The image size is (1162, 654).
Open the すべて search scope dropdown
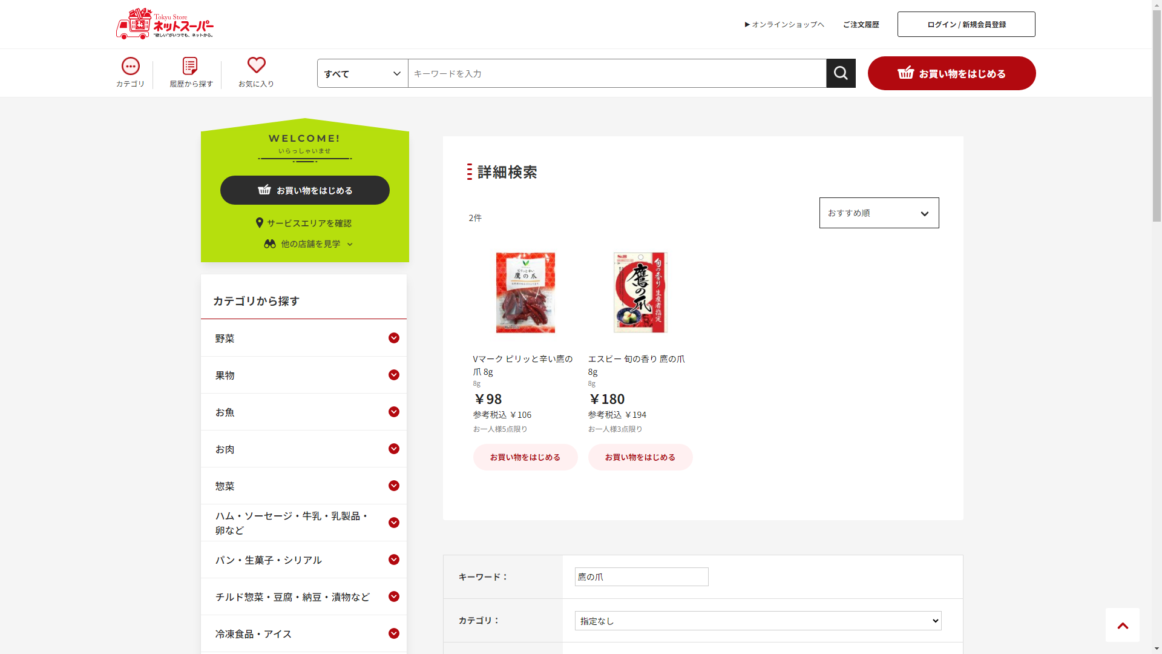[363, 73]
